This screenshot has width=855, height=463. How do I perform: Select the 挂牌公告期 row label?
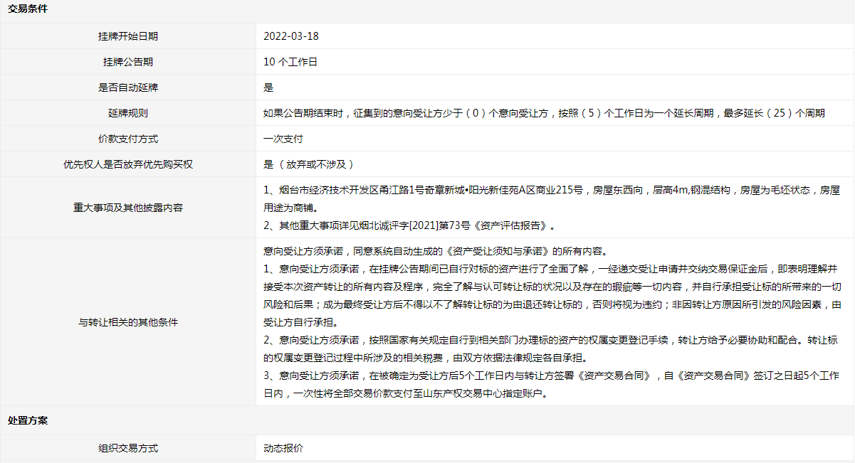128,62
